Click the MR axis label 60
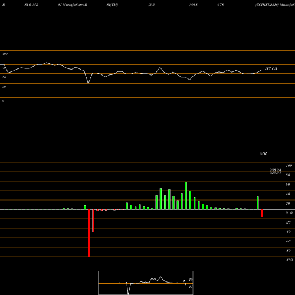 [288, 185]
